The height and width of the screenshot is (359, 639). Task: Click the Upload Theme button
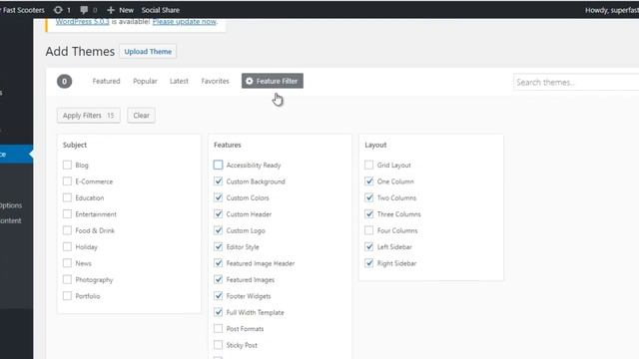(x=148, y=51)
